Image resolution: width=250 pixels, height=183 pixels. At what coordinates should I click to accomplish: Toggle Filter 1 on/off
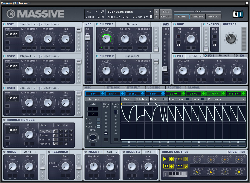pyautogui.click(x=97, y=24)
